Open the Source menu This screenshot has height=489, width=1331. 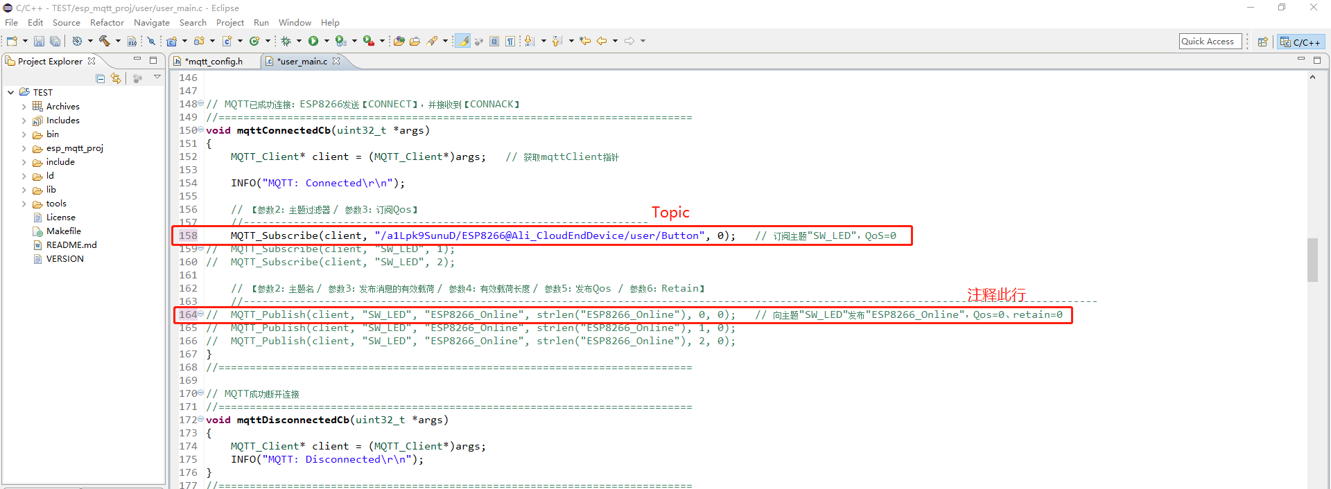pos(67,22)
